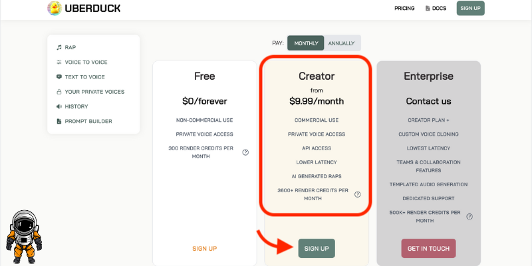This screenshot has height=266, width=532.
Task: Click LOWEST LATENCY feature text
Action: click(428, 148)
